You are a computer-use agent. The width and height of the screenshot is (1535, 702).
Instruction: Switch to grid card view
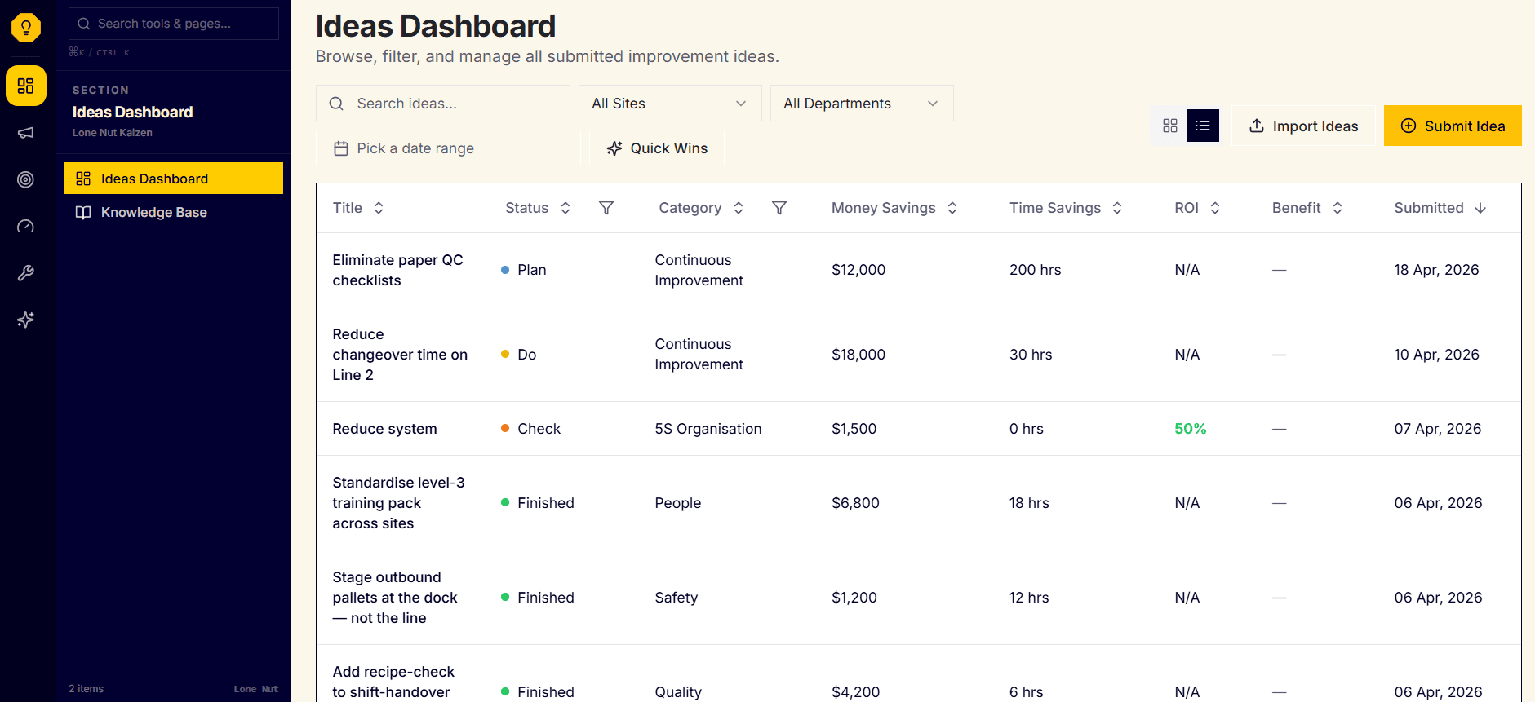click(x=1170, y=126)
